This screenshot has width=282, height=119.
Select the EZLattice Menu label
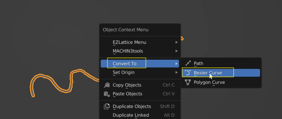130,42
